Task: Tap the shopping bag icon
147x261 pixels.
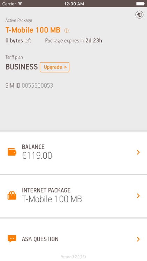Action: [12, 196]
